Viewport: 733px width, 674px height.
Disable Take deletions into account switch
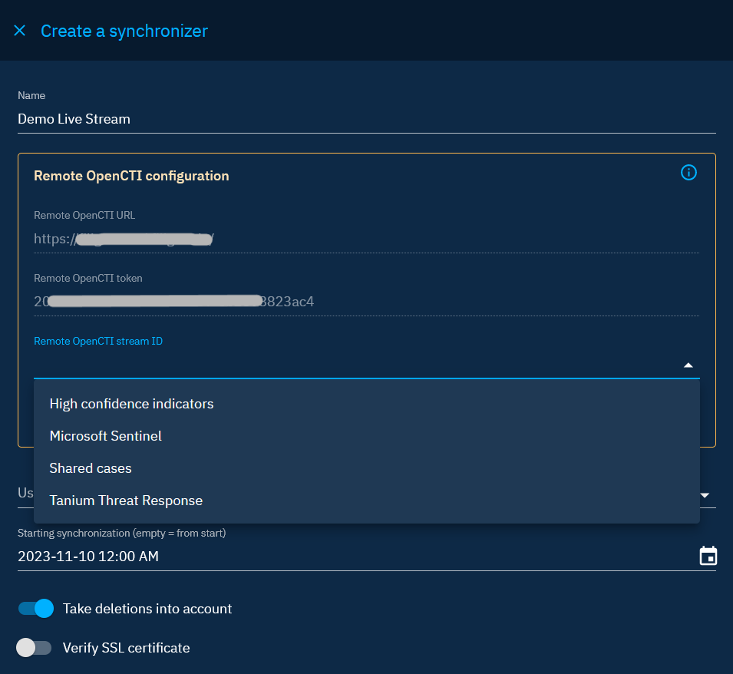[36, 609]
